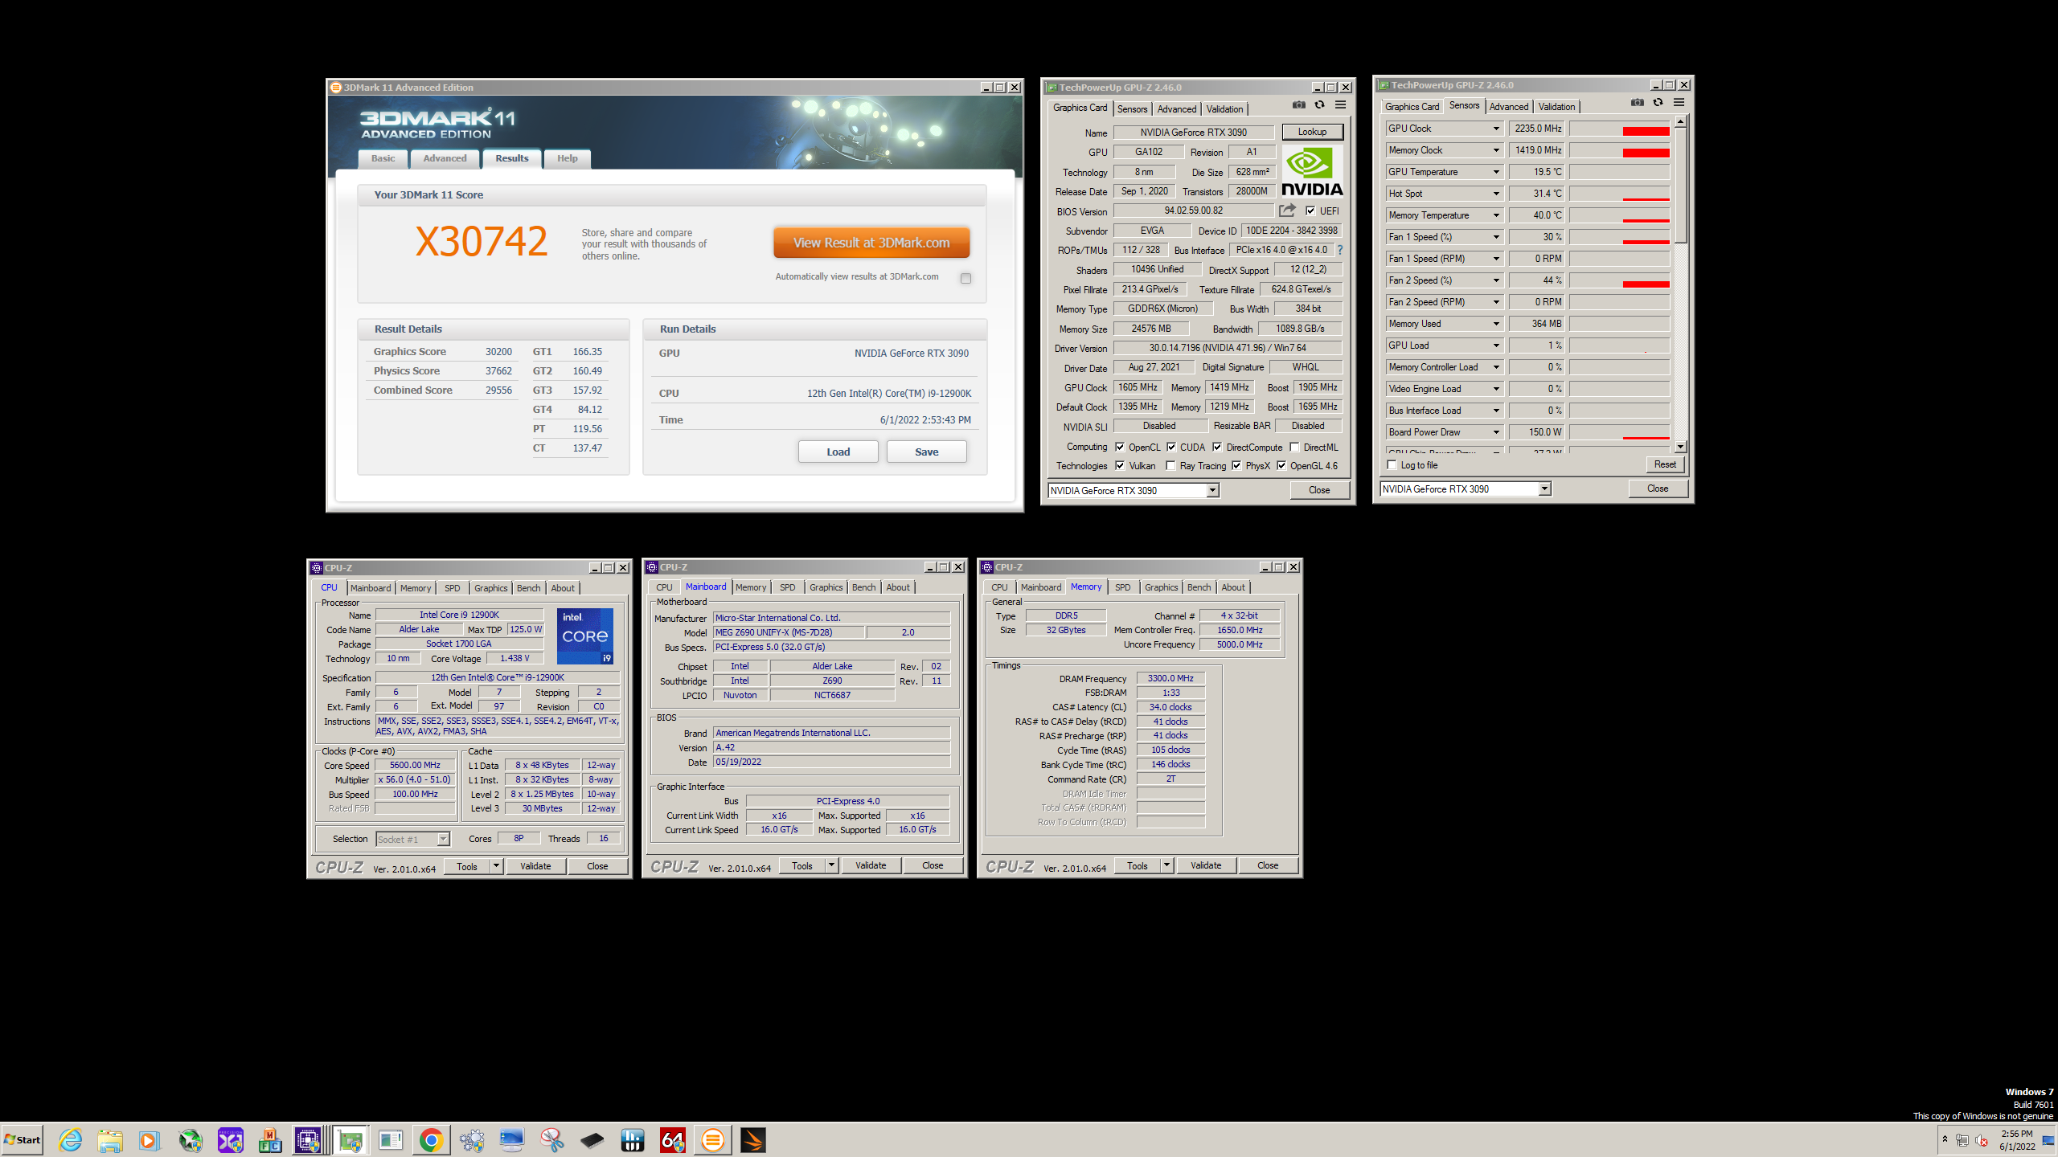
Task: Click the Load button in Run Details
Action: click(x=838, y=452)
